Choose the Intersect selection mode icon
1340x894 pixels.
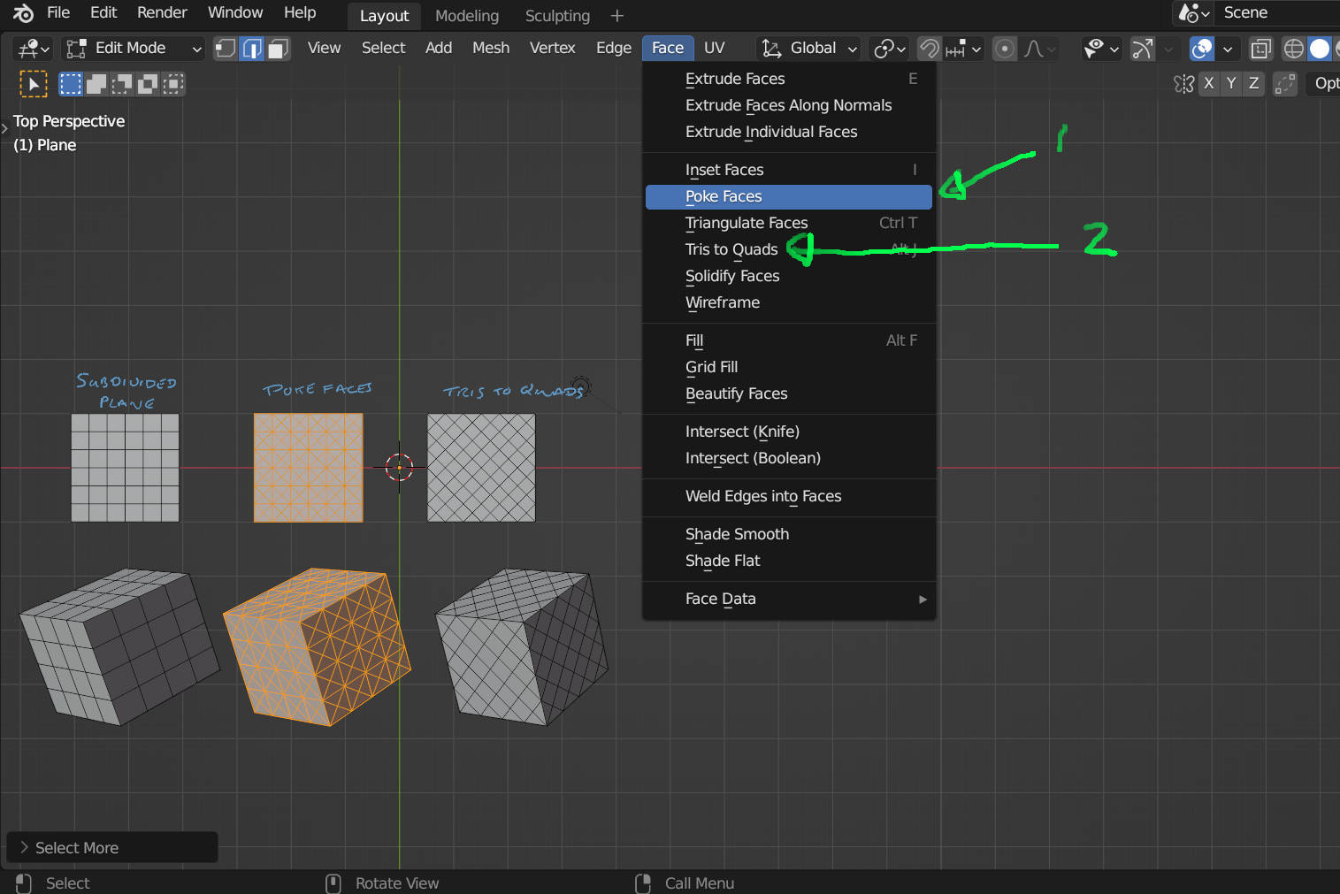click(173, 84)
